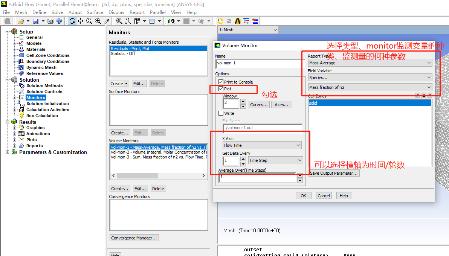
Task: Click the Dynamic Mesh icon in tree
Action: [21, 68]
